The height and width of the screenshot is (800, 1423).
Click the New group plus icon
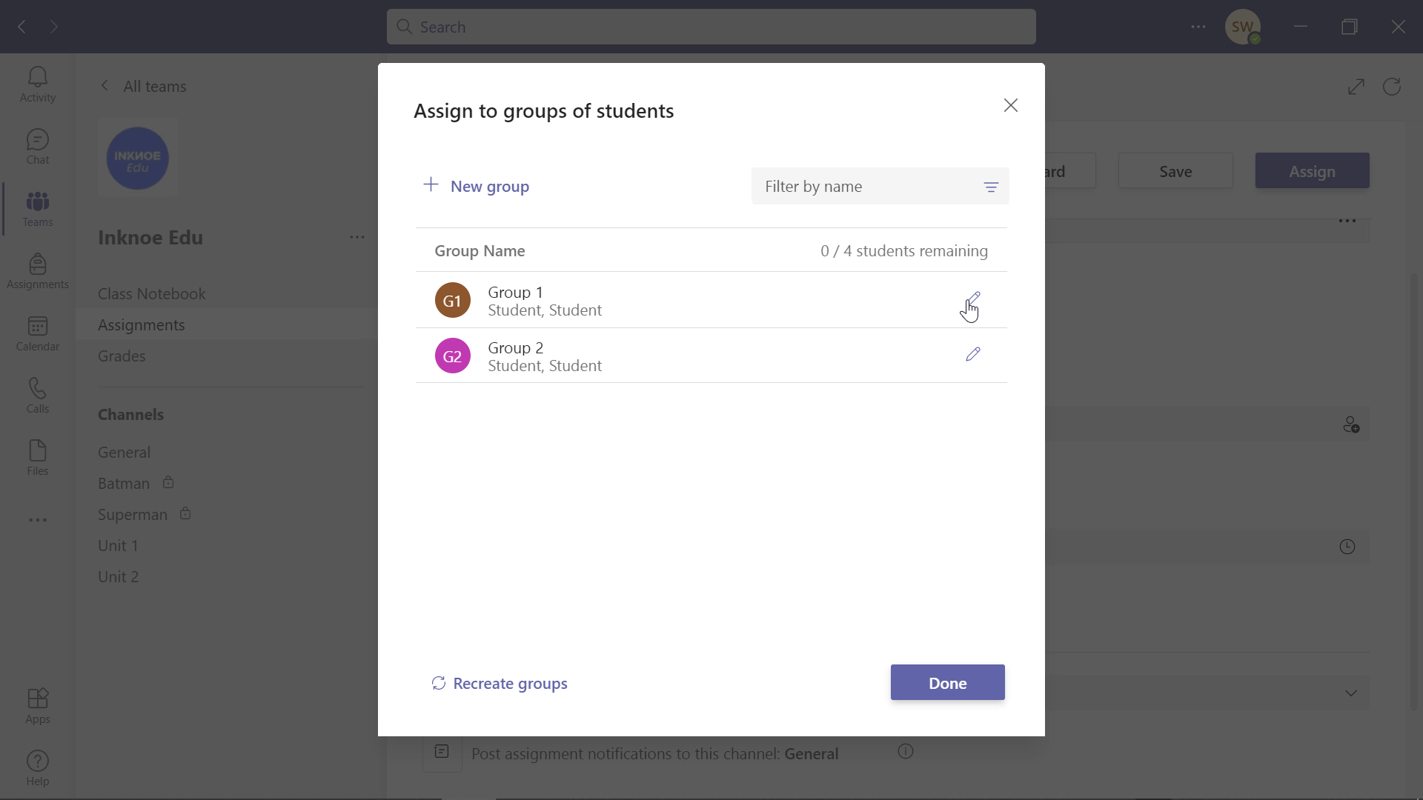431,186
